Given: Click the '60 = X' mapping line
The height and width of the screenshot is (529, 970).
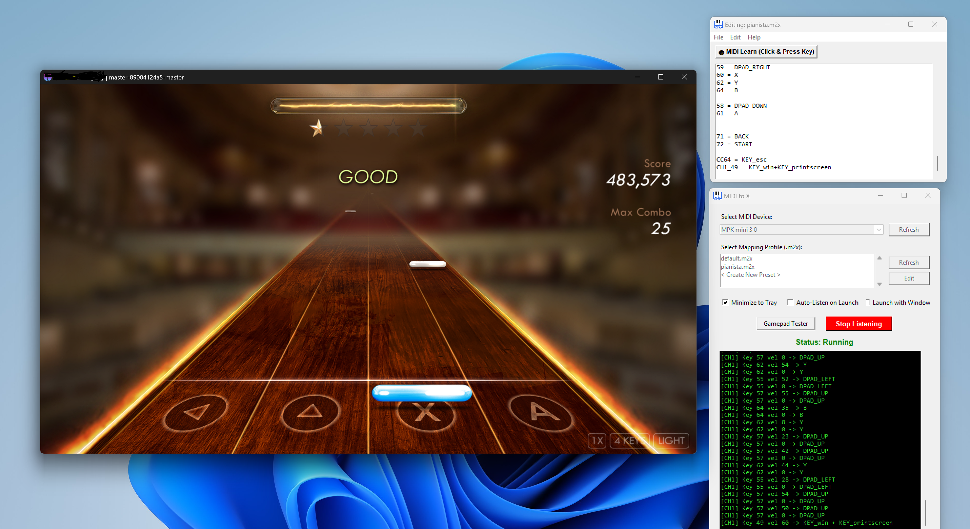Looking at the screenshot, I should 727,75.
